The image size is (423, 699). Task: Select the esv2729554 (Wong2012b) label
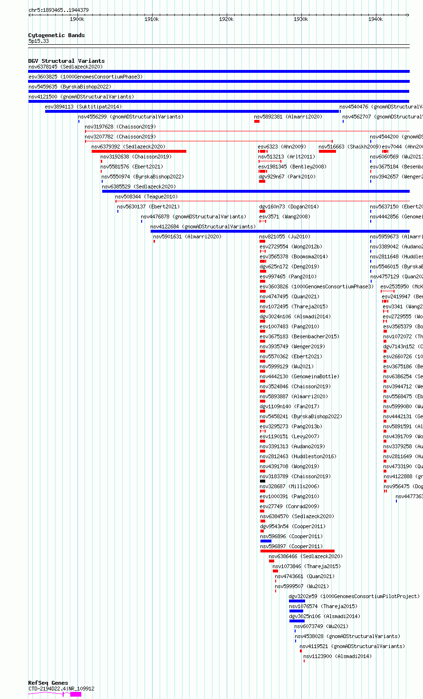(291, 246)
